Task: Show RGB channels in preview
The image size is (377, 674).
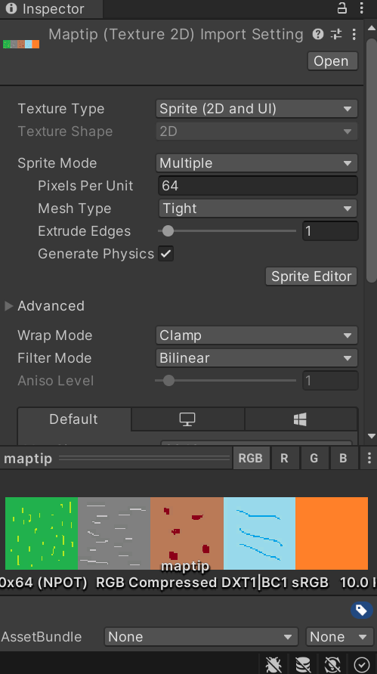Action: coord(251,458)
